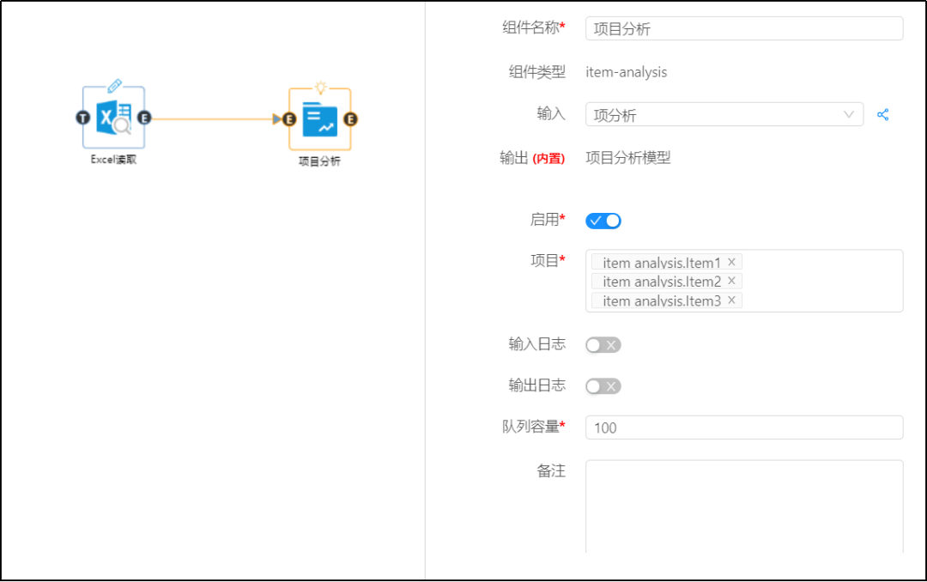Viewport: 927px width, 582px height.
Task: Click the share icon beside the 输入 dropdown
Action: coord(882,114)
